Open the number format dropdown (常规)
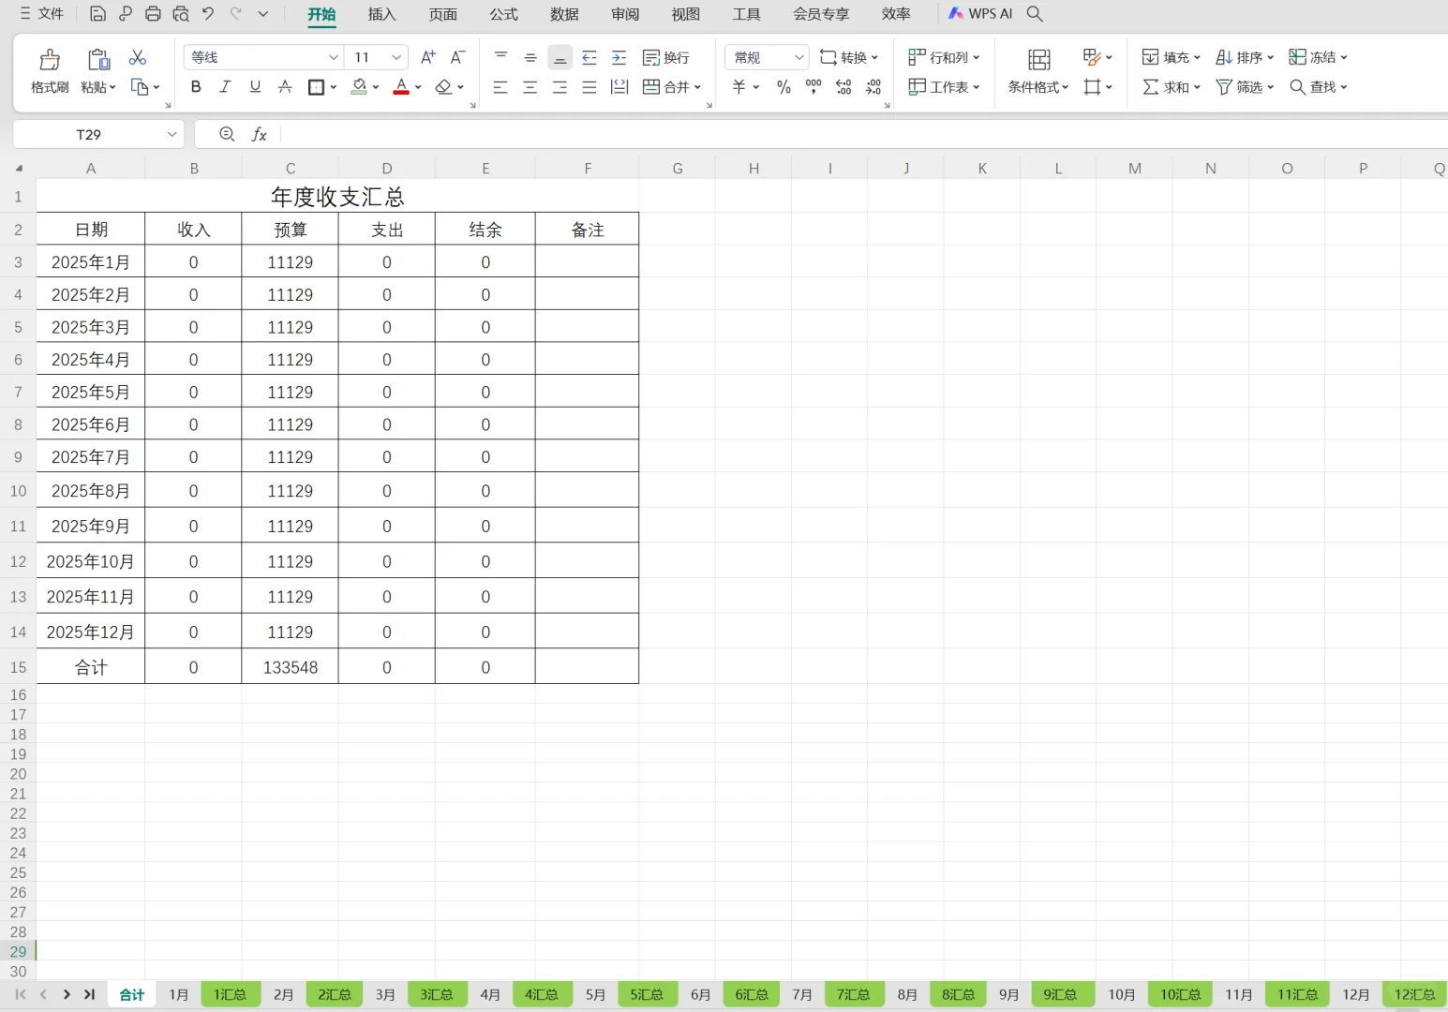This screenshot has width=1448, height=1012. (x=799, y=57)
